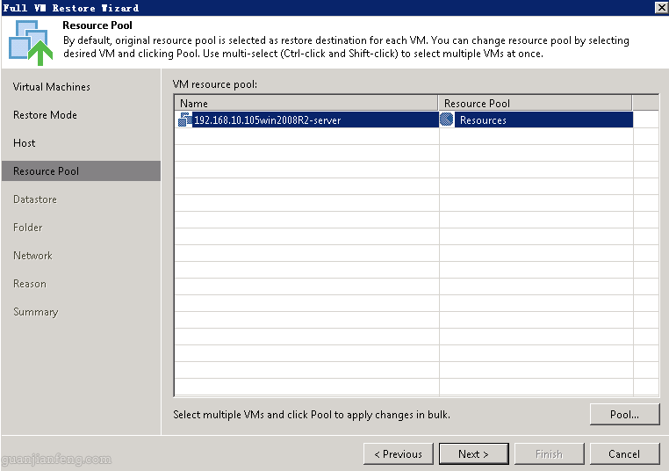669x471 pixels.
Task: Open the Reason step
Action: click(30, 284)
